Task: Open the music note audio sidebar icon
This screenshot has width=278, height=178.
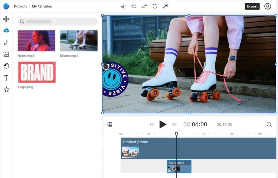Action: (x=6, y=43)
